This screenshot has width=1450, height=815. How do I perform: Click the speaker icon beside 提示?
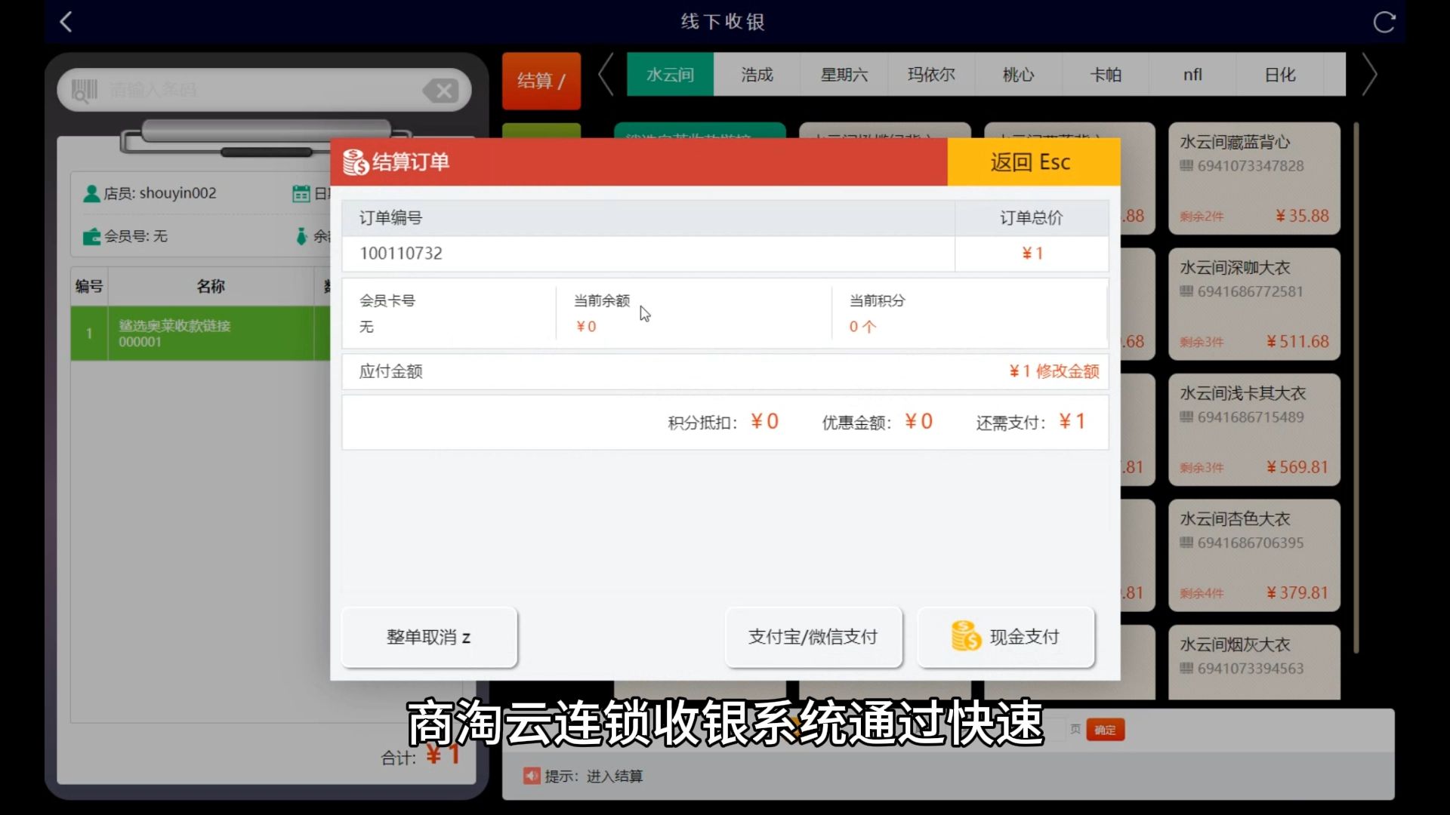532,776
